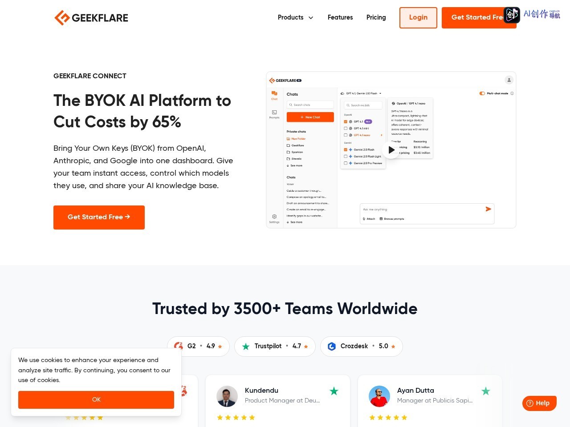Check the Gemini 2.0 Pro Preview checkbox
Viewport: 570px width, 427px height.
346,163
